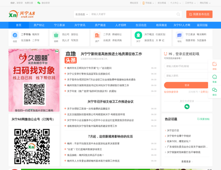The width and height of the screenshot is (221, 170).
Task: Click the 二手市场 category link
Action: click(x=26, y=34)
